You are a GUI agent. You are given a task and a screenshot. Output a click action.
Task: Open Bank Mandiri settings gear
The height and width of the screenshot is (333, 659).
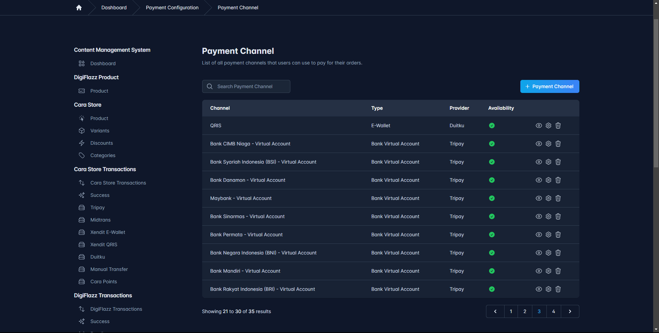coord(548,271)
